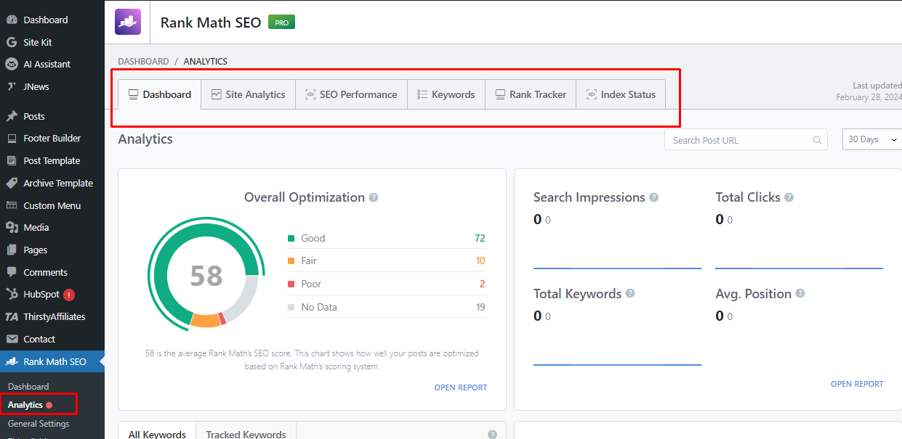
Task: Open Footer Builder in the sidebar
Action: coord(52,138)
